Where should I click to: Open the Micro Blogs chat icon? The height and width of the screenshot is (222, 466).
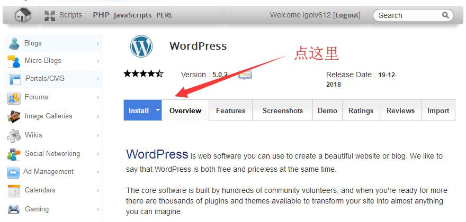(x=14, y=61)
